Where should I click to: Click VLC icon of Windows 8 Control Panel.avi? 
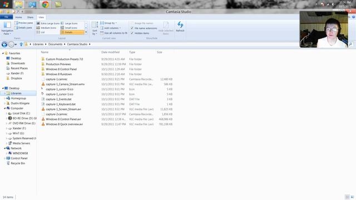point(43,119)
